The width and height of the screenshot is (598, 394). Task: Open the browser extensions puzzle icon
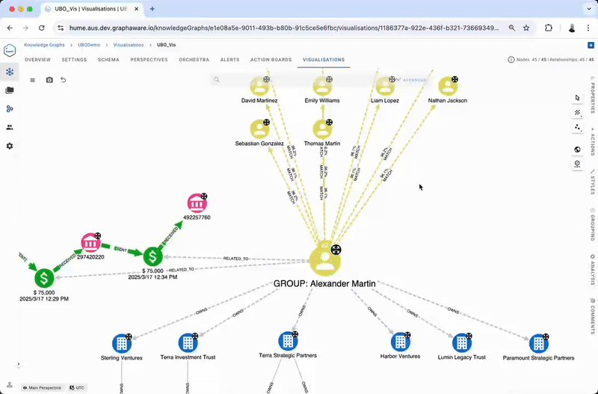point(549,28)
